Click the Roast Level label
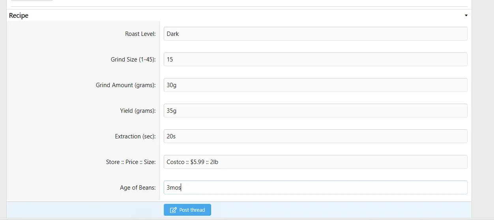This screenshot has width=494, height=220. [x=140, y=34]
